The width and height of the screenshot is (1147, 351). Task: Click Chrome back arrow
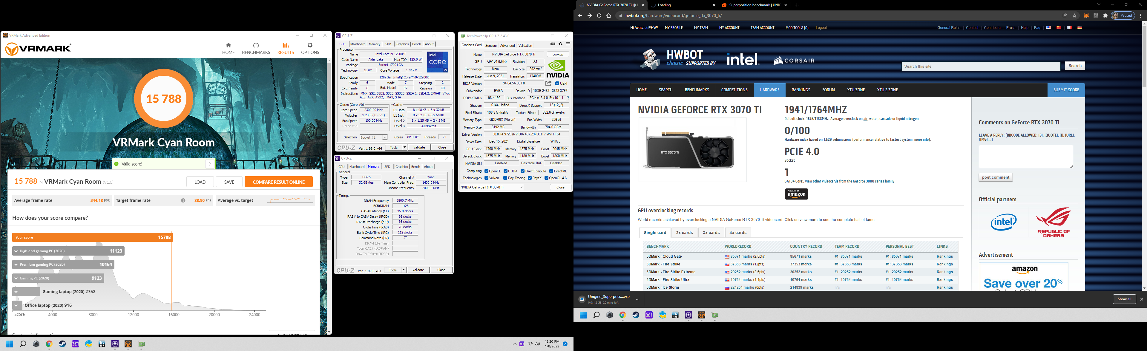click(580, 16)
